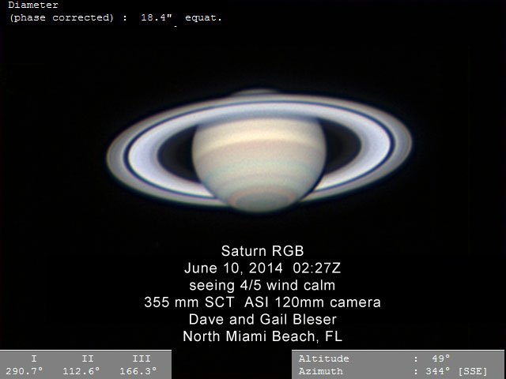Click the 'Dave and Gail Bleser' credit
506x379 pixels.
pyautogui.click(x=262, y=319)
